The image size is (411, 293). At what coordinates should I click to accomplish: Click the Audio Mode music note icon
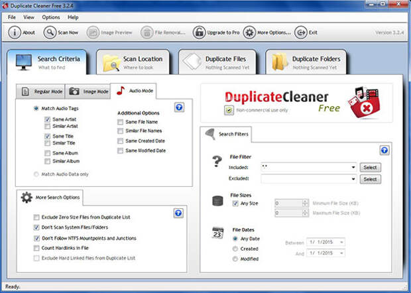coord(121,91)
